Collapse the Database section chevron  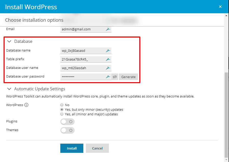click(x=9, y=41)
